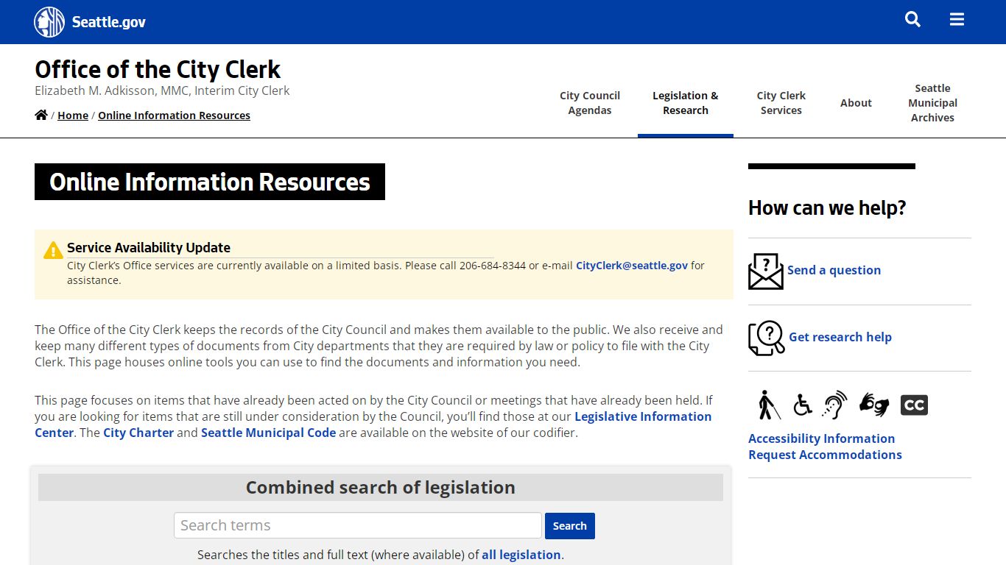Click the Seattle.gov city seal logo
The height and width of the screenshot is (565, 1006).
coord(49,22)
